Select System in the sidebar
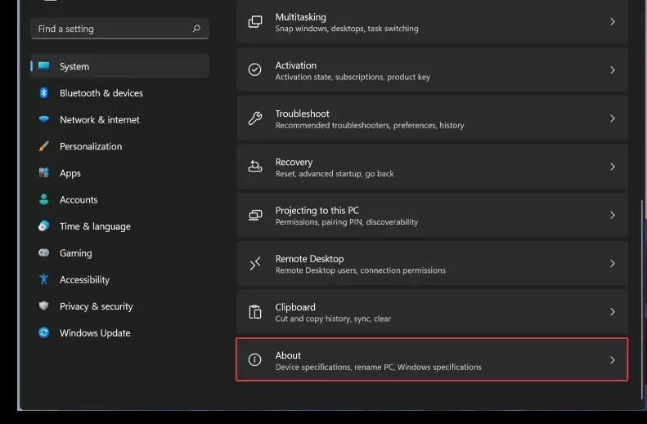The width and height of the screenshot is (647, 424). tap(119, 66)
